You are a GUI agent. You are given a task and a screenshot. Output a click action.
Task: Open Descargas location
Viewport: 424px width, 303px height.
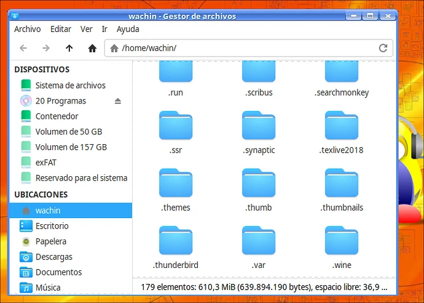tap(70, 257)
